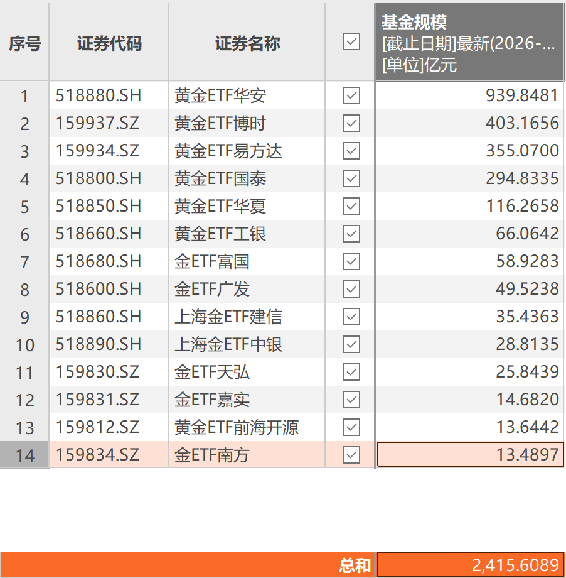Uncheck the checkbox for 黄金ETF华安
This screenshot has height=578, width=566.
tap(351, 95)
